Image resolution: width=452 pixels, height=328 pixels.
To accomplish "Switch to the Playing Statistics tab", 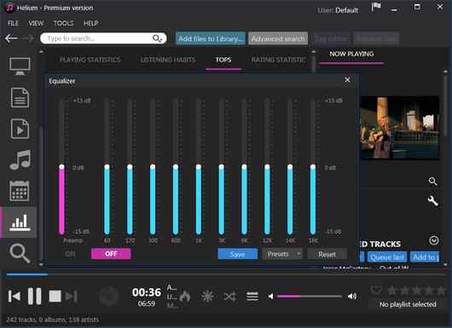I will pyautogui.click(x=90, y=60).
